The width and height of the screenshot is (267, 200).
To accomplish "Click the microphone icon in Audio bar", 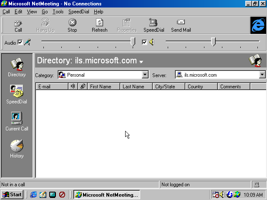I will tap(28, 42).
